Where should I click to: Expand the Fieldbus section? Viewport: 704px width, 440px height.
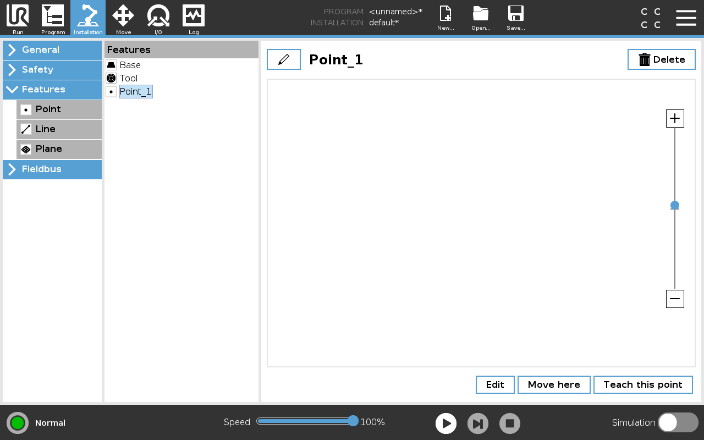(x=52, y=169)
